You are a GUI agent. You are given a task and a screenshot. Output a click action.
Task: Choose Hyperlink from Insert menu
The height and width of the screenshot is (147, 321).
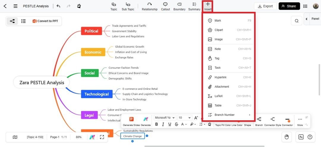click(x=229, y=77)
